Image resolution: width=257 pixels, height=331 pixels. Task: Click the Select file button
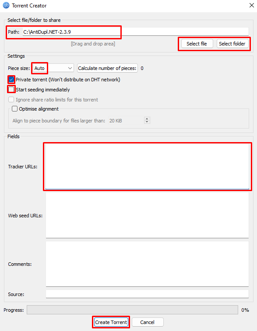point(197,44)
